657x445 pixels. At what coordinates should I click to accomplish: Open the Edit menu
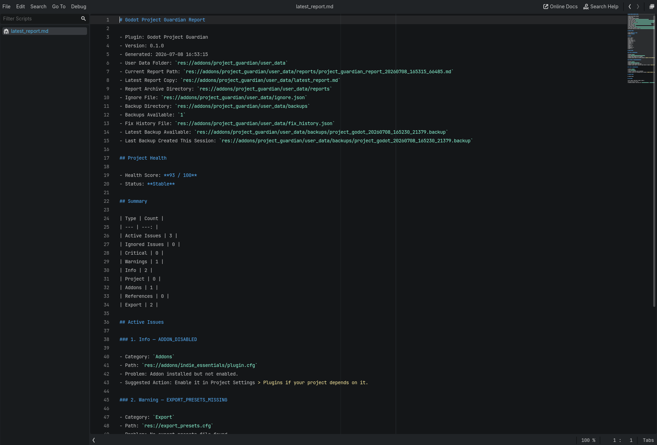click(x=20, y=7)
